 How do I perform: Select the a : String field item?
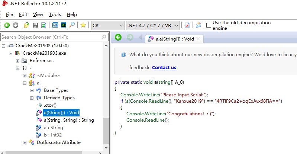pos(54,128)
